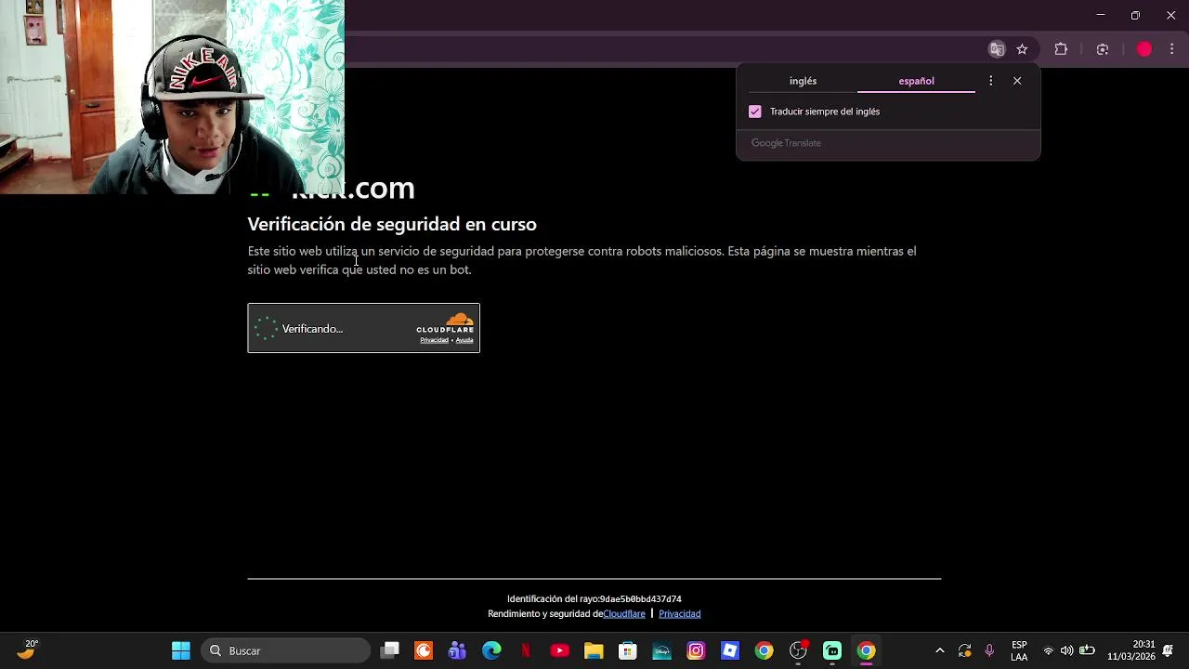Open the notifications bell icon
Screen dimensions: 1189x669
tap(1168, 650)
